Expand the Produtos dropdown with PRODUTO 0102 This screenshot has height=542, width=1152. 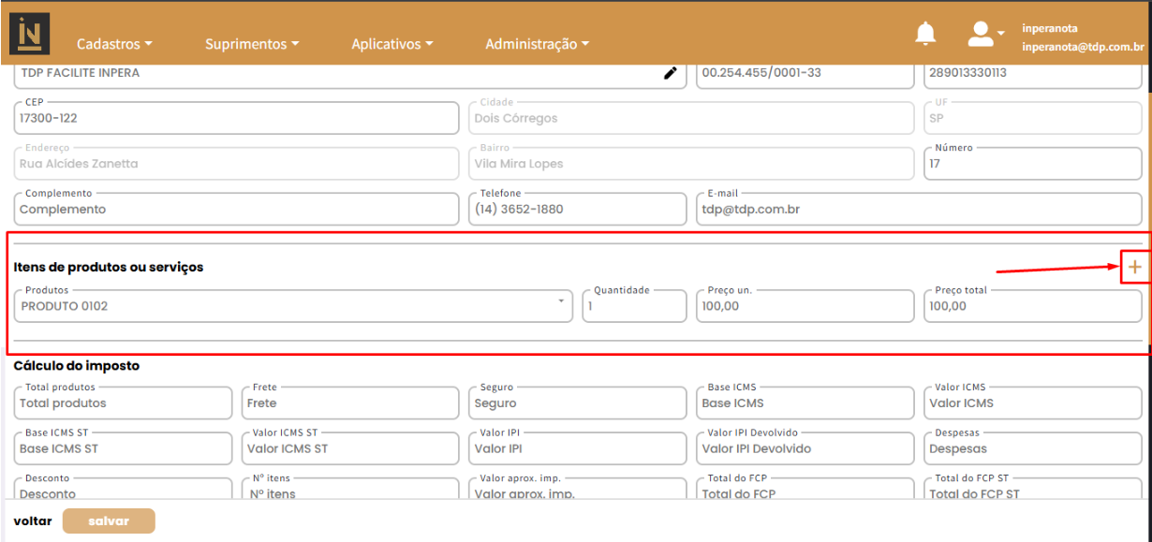tap(293, 306)
